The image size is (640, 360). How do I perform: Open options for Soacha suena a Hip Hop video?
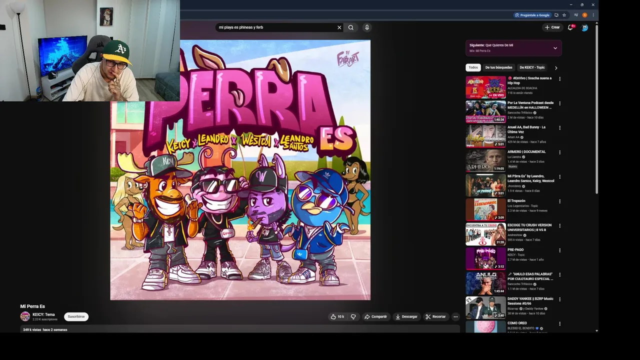[x=559, y=79]
